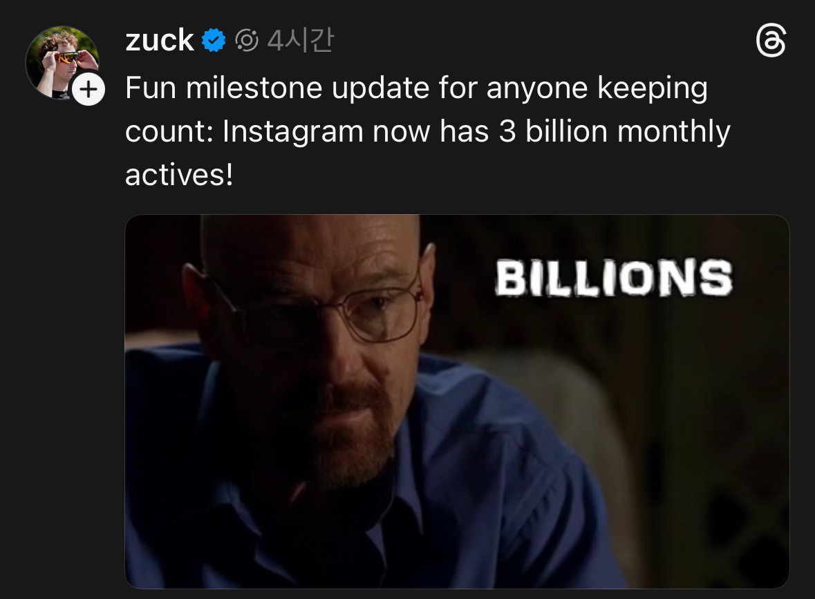Tap the plus follow button on avatar
The height and width of the screenshot is (599, 815).
[88, 89]
